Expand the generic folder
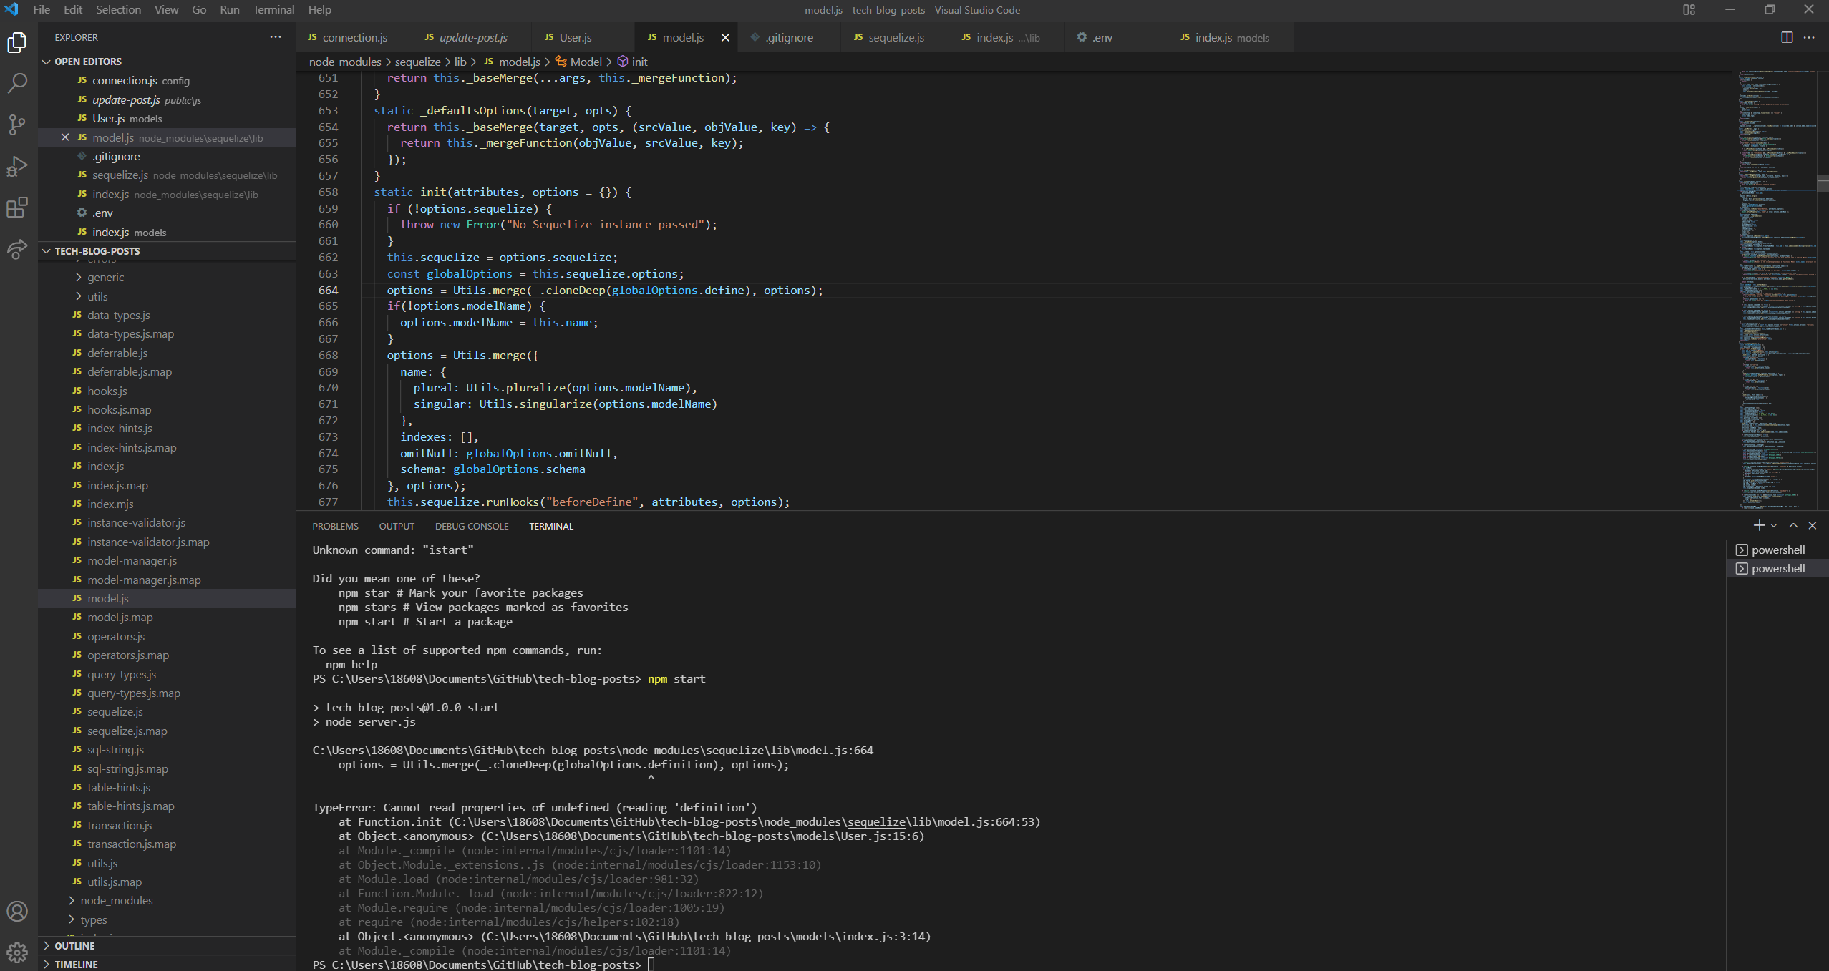The height and width of the screenshot is (971, 1829). (105, 277)
